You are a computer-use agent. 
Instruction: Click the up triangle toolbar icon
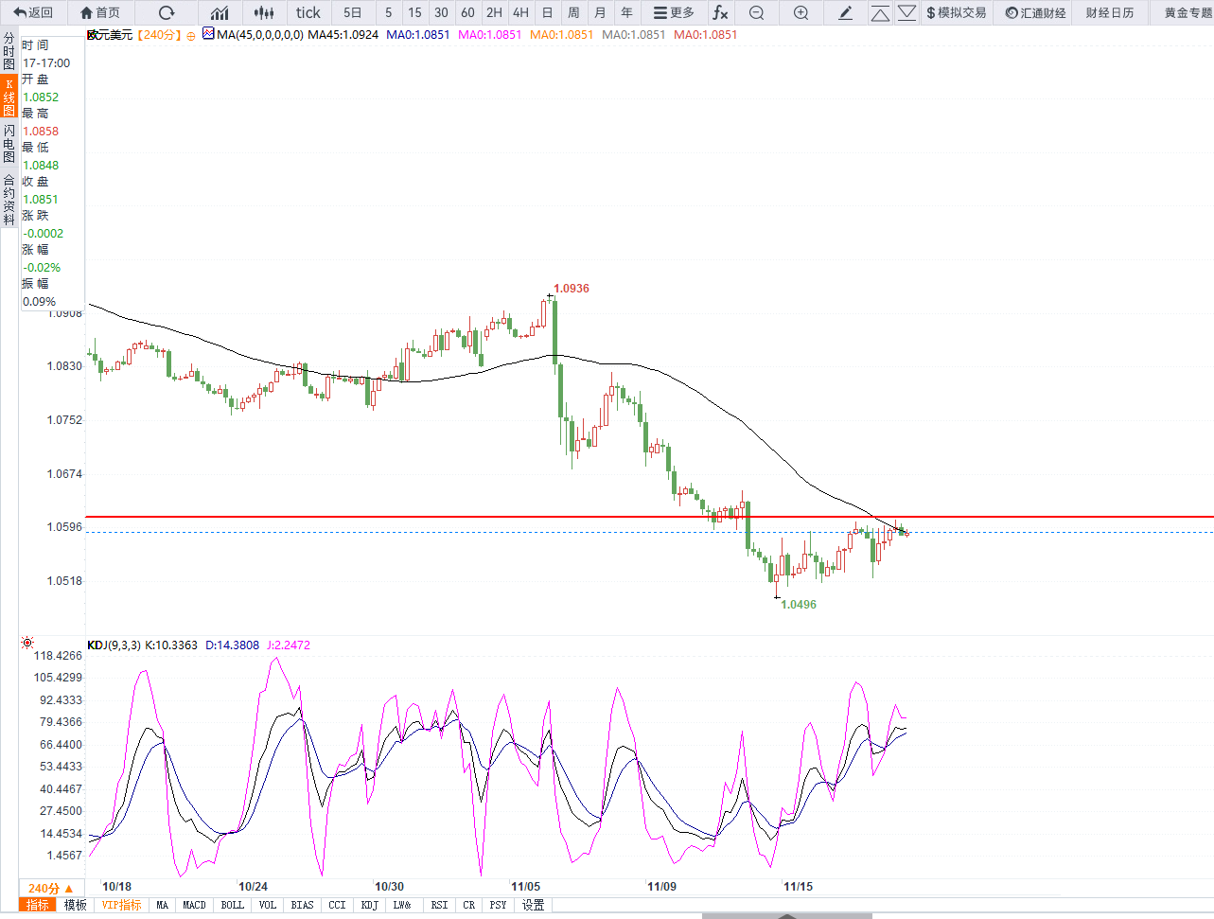[x=880, y=12]
